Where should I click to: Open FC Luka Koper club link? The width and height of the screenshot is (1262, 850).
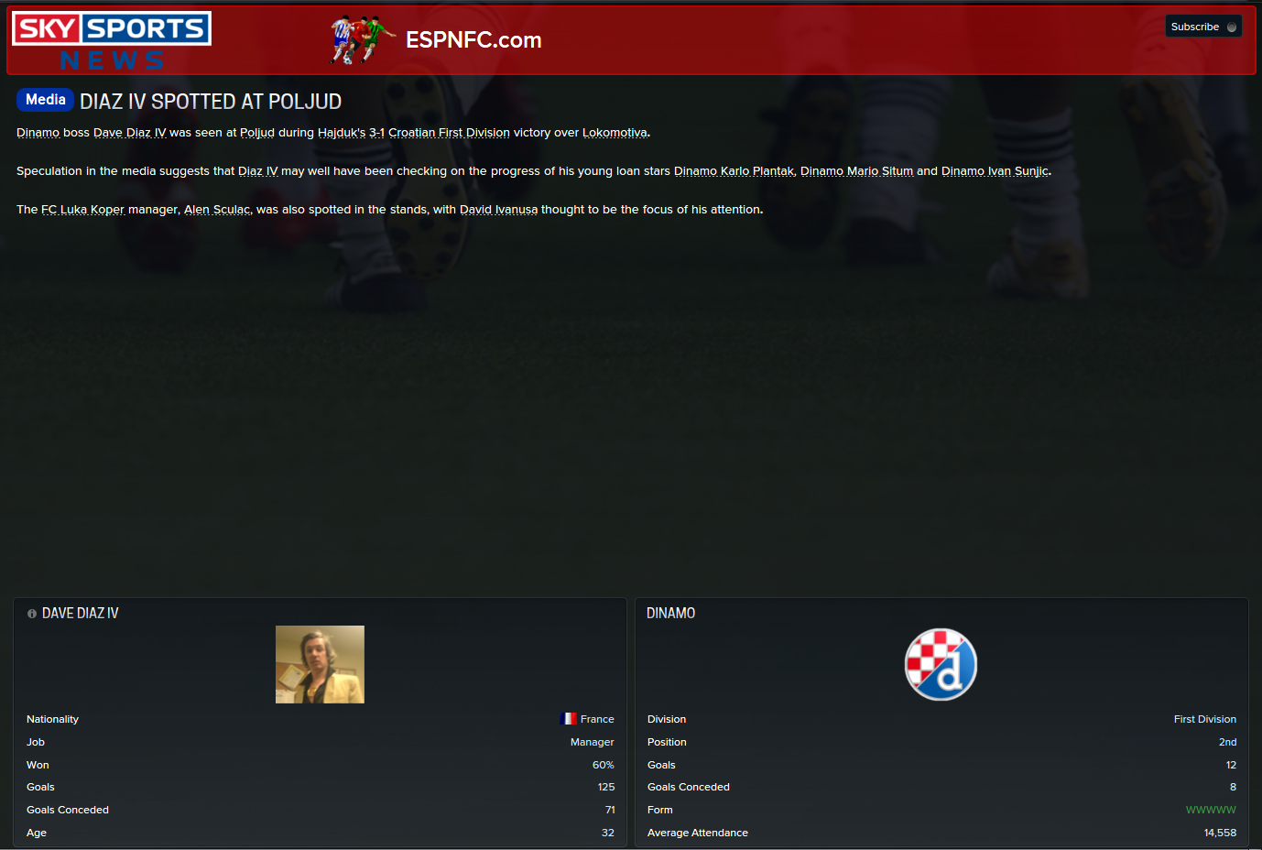click(x=82, y=210)
